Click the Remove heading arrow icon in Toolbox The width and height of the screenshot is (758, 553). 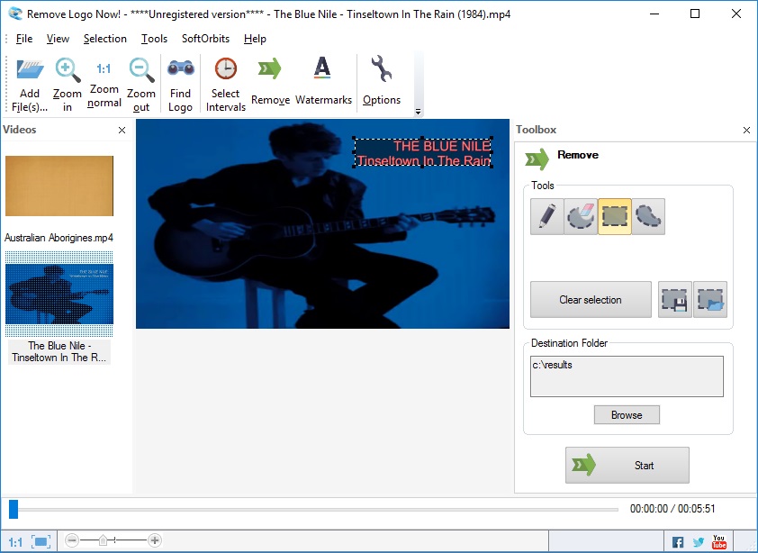coord(537,159)
